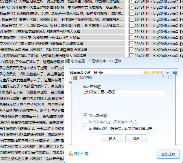
Task: Uncheck the 显示密码 checkbox
Action: point(85,115)
